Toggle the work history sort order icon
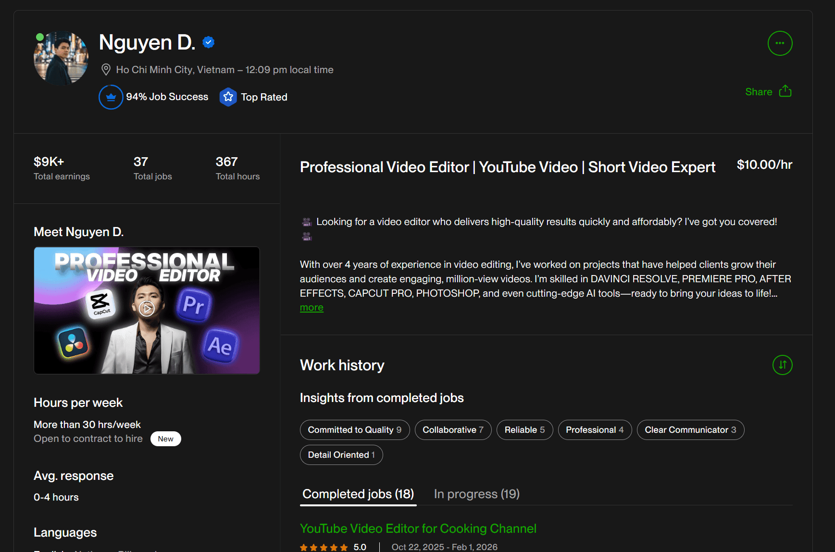 point(782,365)
